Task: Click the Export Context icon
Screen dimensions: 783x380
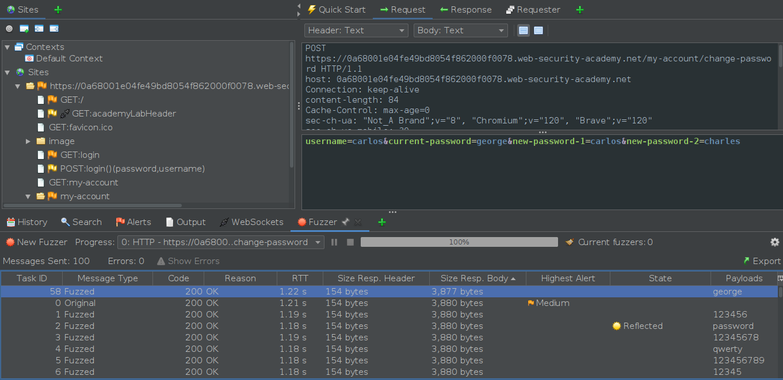Action: coord(54,29)
